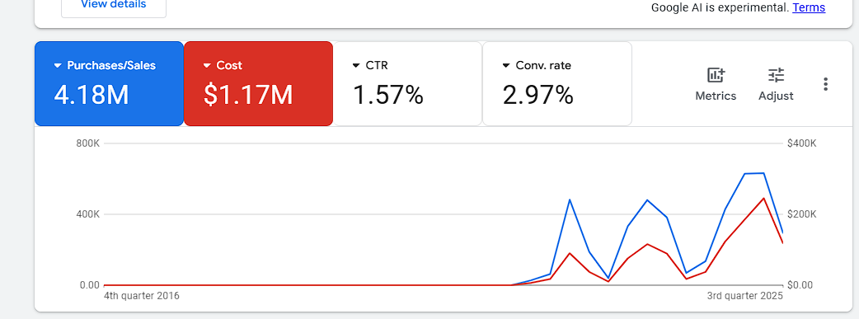Screen dimensions: 859x319
Task: Click the Adjust sliders icon
Action: 776,75
